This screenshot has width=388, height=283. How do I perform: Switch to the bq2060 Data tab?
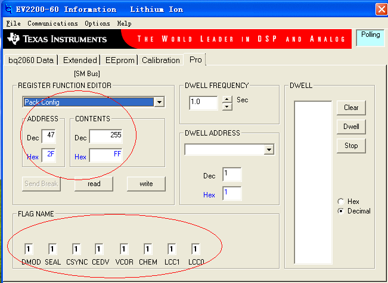pos(31,60)
